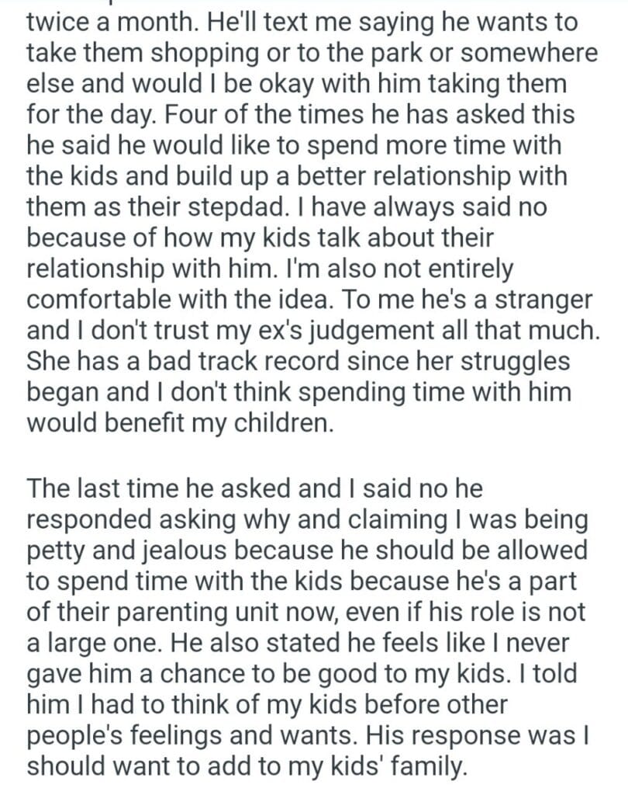
Task: Click the word "jealous" in the text
Action: [x=185, y=552]
